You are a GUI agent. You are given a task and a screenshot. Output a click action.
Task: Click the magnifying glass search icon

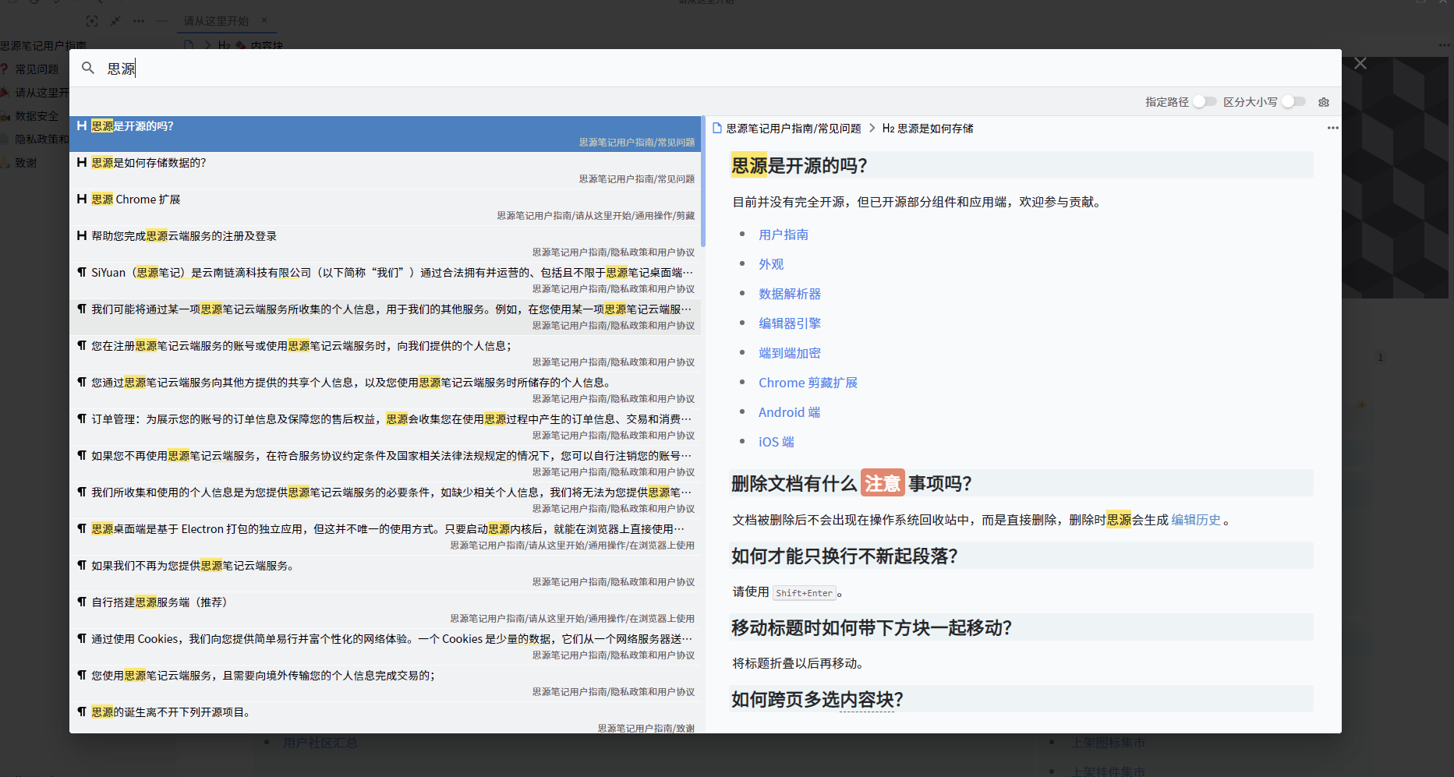[87, 68]
